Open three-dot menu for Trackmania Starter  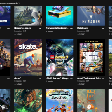(x=71, y=28)
